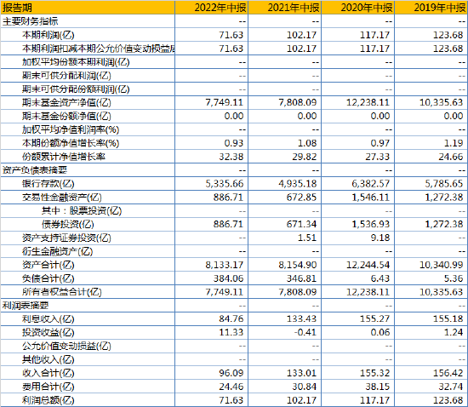Click the 份额累计净值增长率 row label
This screenshot has height=407, width=468.
pos(64,157)
